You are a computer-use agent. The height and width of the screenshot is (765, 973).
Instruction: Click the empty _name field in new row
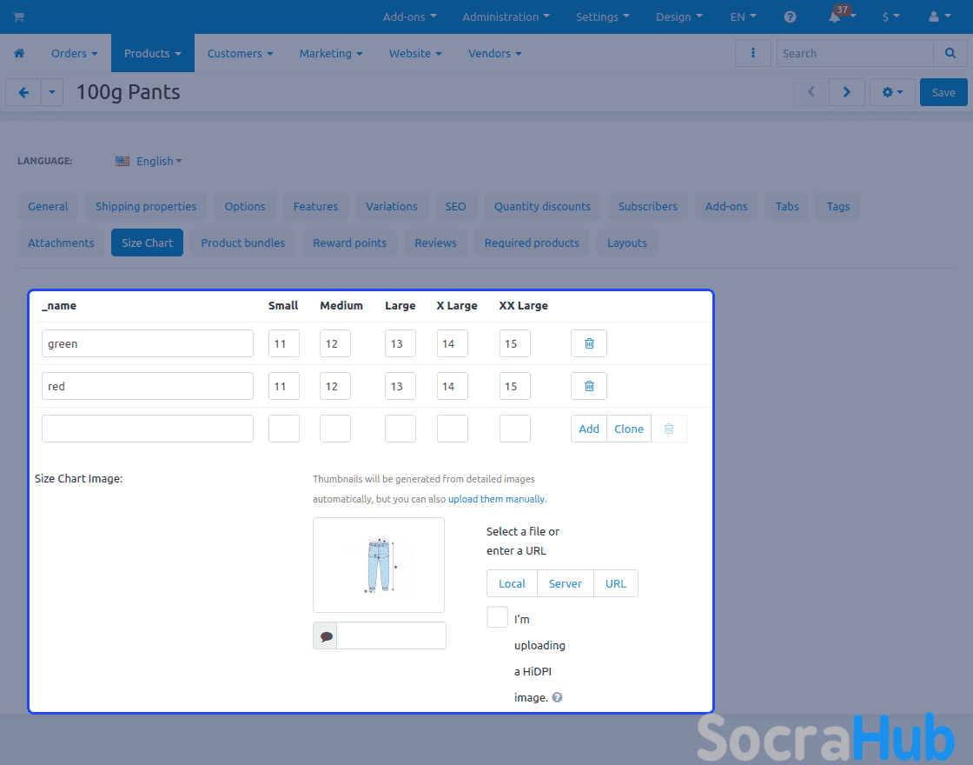(148, 429)
